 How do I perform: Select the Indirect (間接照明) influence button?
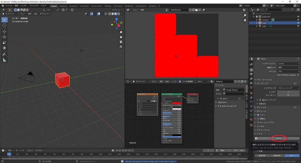pyautogui.click(x=277, y=156)
